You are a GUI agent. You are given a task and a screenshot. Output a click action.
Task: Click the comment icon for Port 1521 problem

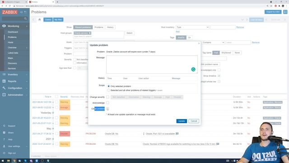click(x=177, y=134)
